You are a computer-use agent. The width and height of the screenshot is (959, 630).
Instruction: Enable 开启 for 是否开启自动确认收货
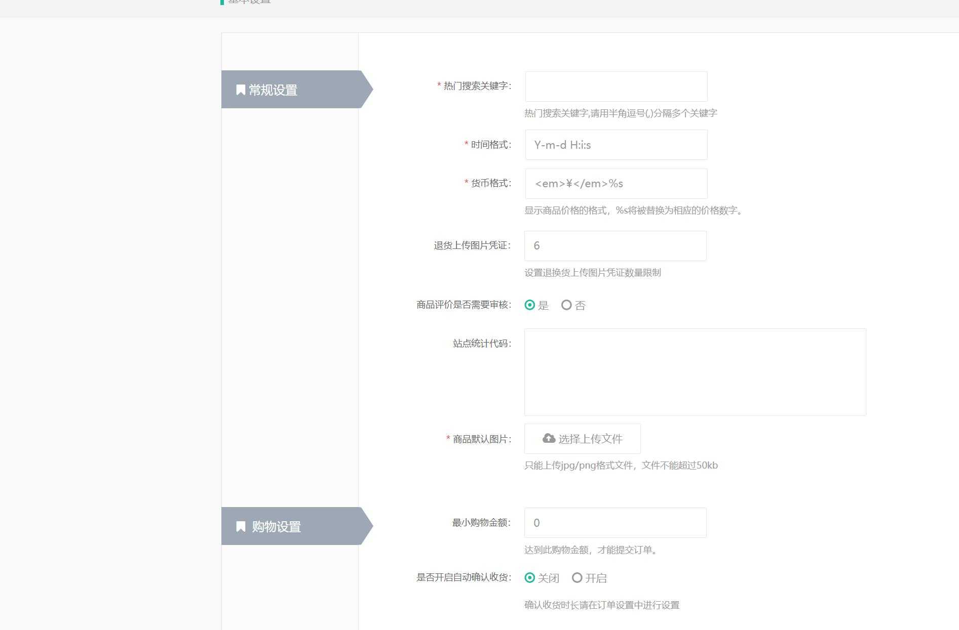[577, 577]
